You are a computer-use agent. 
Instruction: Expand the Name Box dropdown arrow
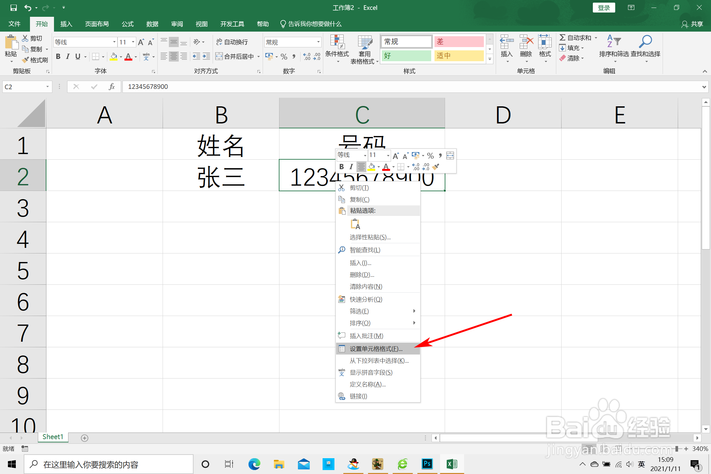(x=47, y=87)
